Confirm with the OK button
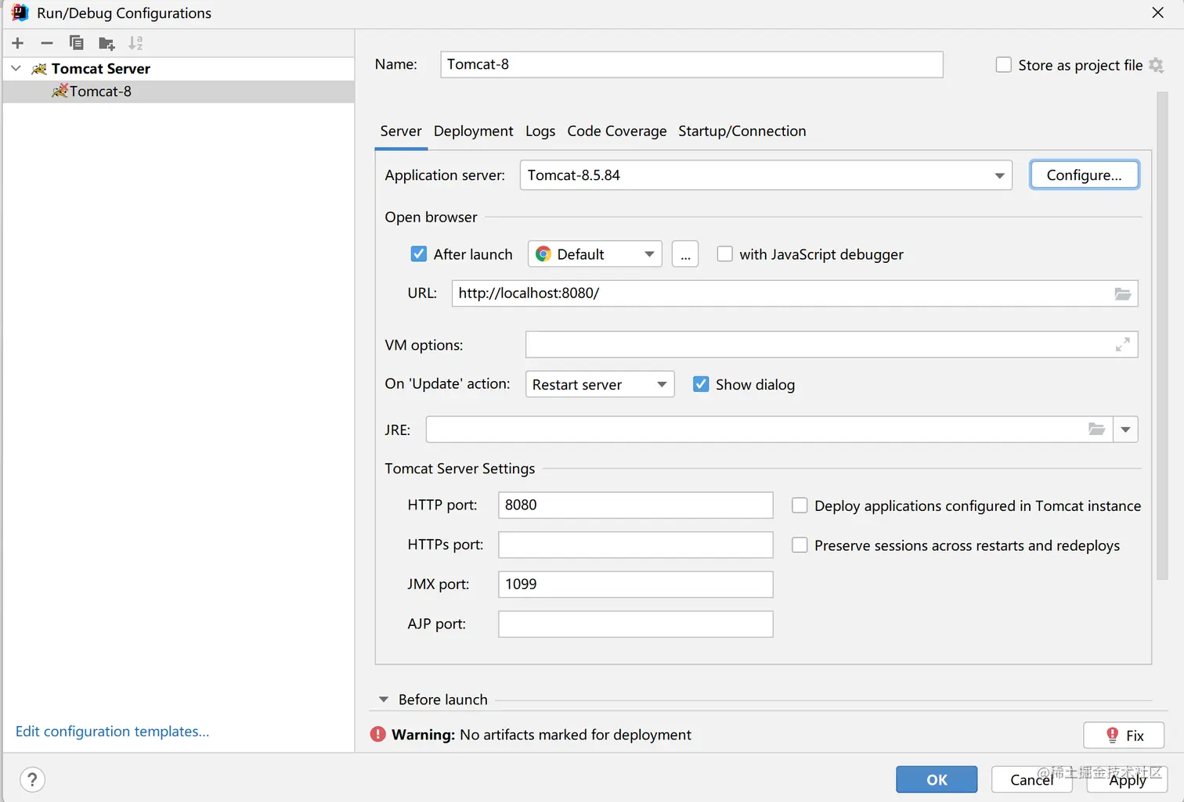This screenshot has height=802, width=1184. tap(937, 779)
